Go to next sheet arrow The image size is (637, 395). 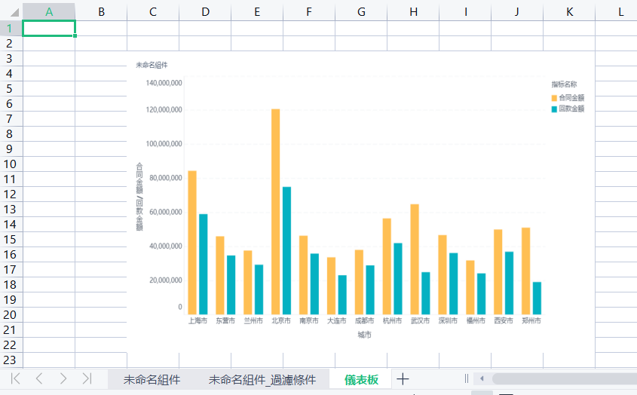(x=63, y=378)
